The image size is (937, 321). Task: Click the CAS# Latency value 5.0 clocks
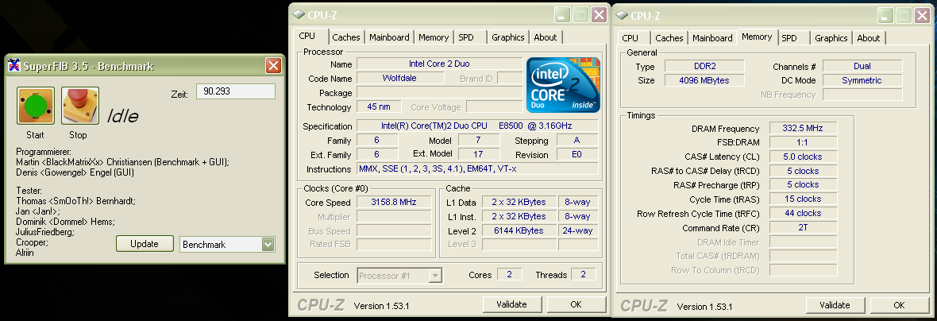803,157
